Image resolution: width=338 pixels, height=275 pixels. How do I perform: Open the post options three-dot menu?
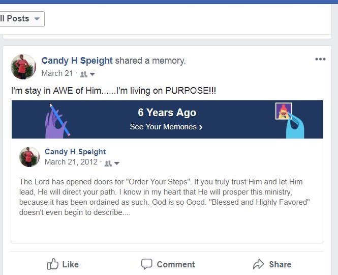[320, 59]
